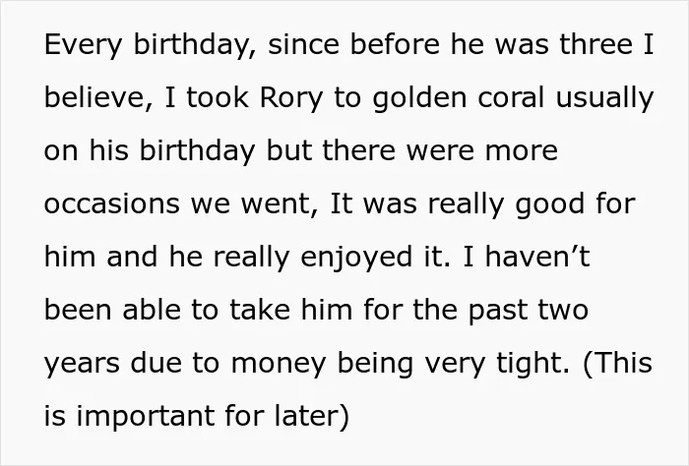This screenshot has height=466, width=689.
Task: Select the word "believe," in the paragraph
Action: coord(98,97)
